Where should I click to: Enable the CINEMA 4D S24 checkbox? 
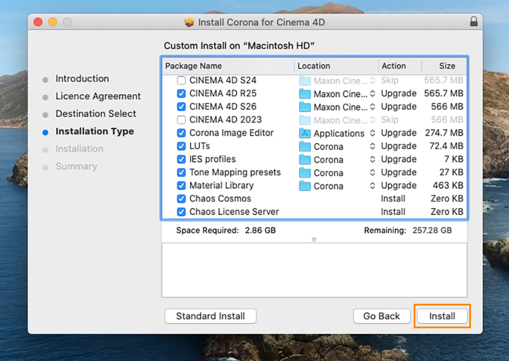coord(181,80)
